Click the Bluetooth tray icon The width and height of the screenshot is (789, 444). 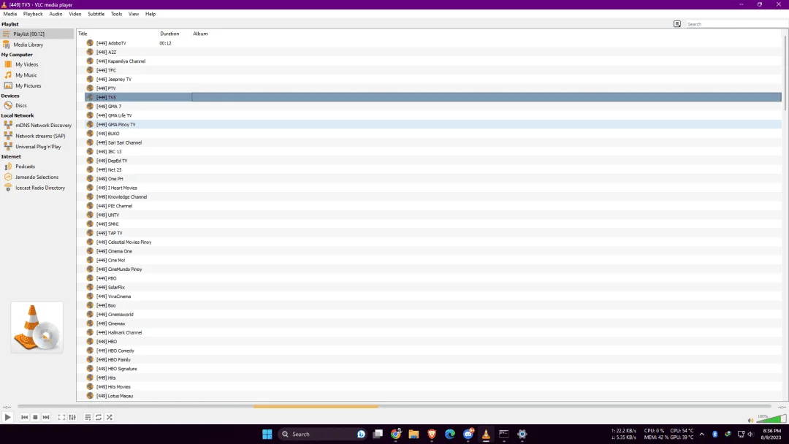tap(714, 435)
